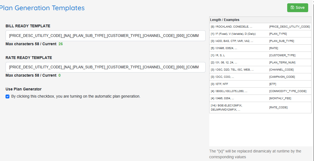
Task: Select the [CUSTOMER_TYPE] placeholder cell
Action: [290, 55]
